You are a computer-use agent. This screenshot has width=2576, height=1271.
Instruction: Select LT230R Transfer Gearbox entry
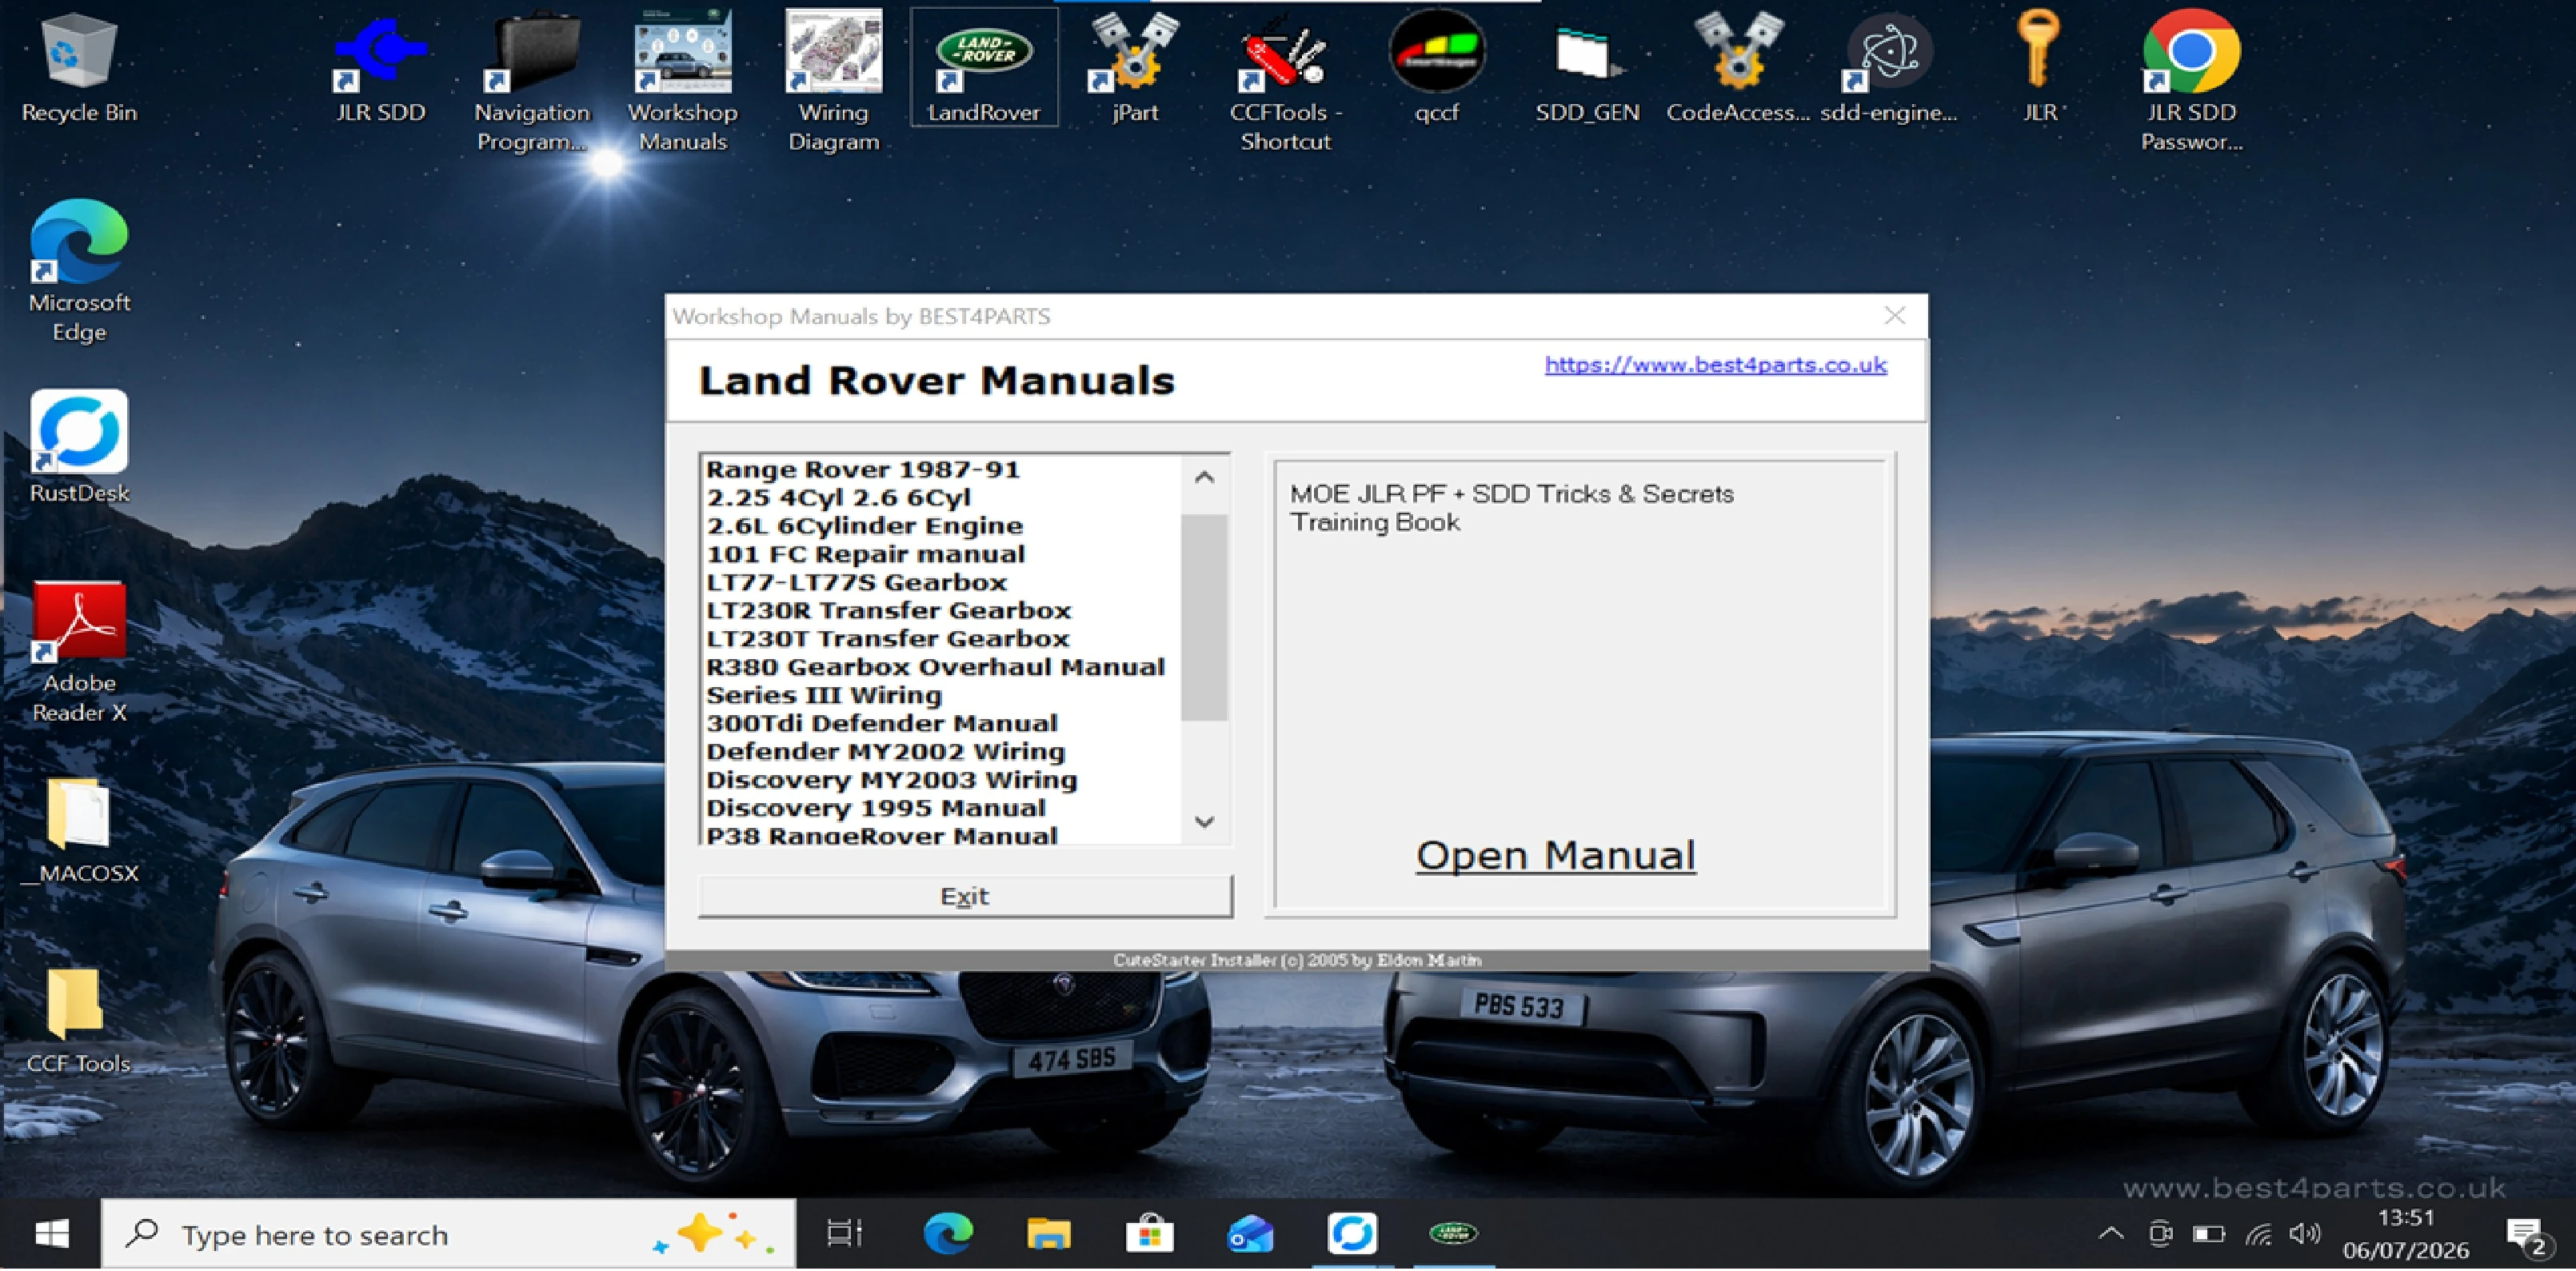[x=888, y=610]
